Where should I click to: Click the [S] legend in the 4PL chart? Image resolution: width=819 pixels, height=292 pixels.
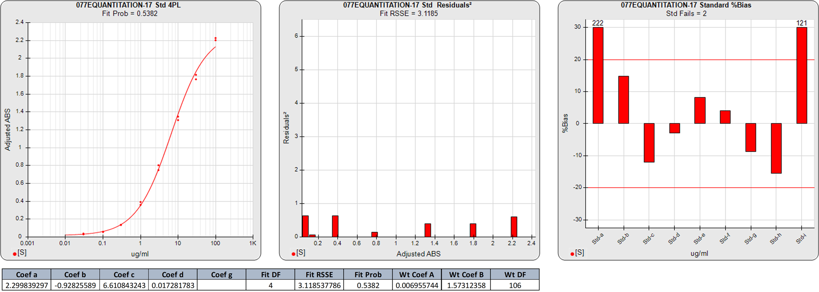[20, 253]
